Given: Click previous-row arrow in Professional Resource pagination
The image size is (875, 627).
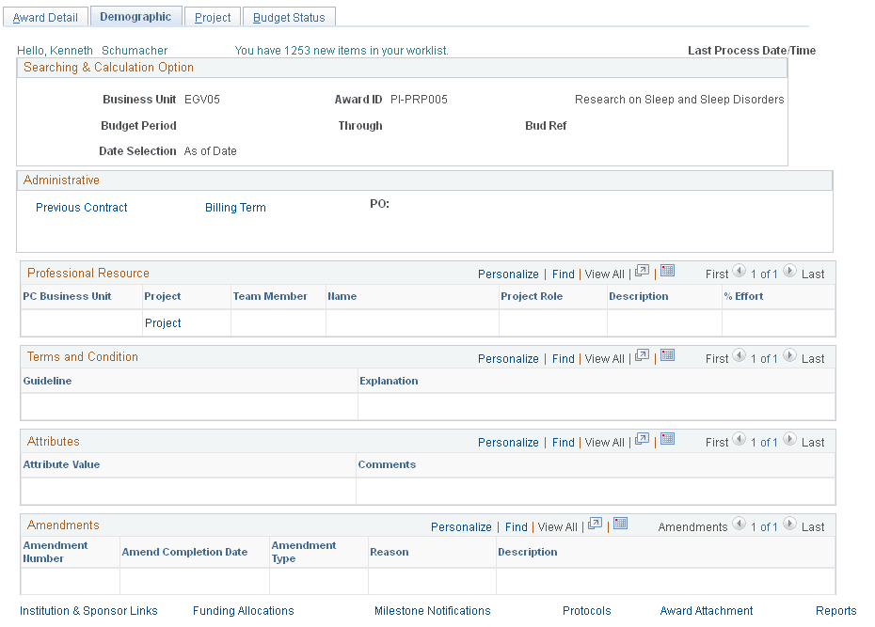Looking at the screenshot, I should pyautogui.click(x=740, y=274).
